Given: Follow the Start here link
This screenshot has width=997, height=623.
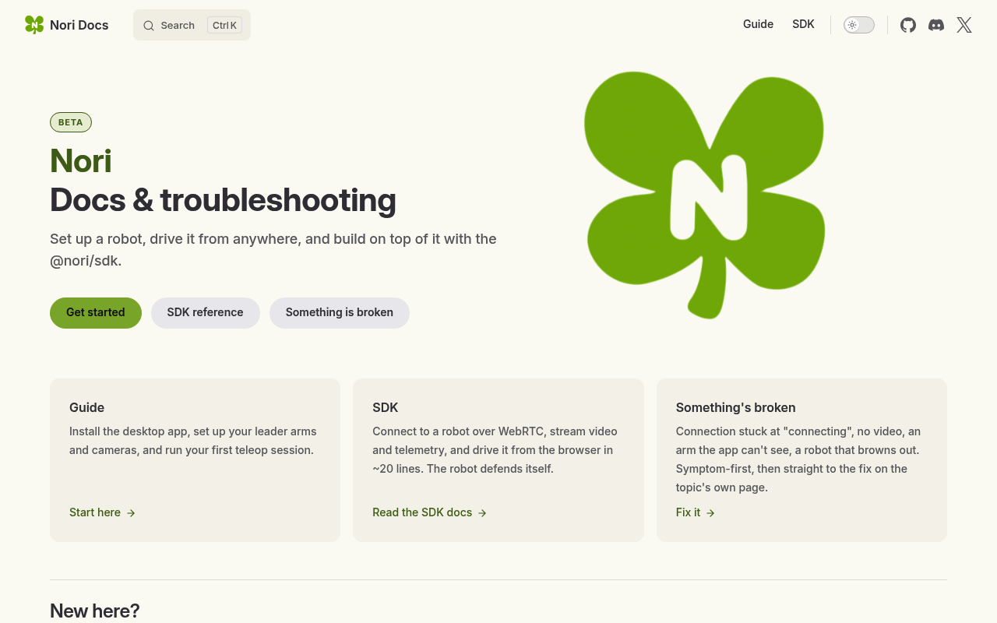Looking at the screenshot, I should coord(103,512).
